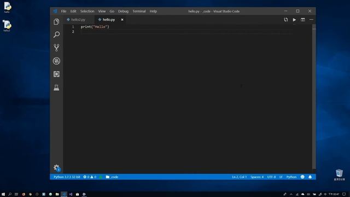Open the Terminal menu
This screenshot has width=350, height=197.
click(139, 11)
